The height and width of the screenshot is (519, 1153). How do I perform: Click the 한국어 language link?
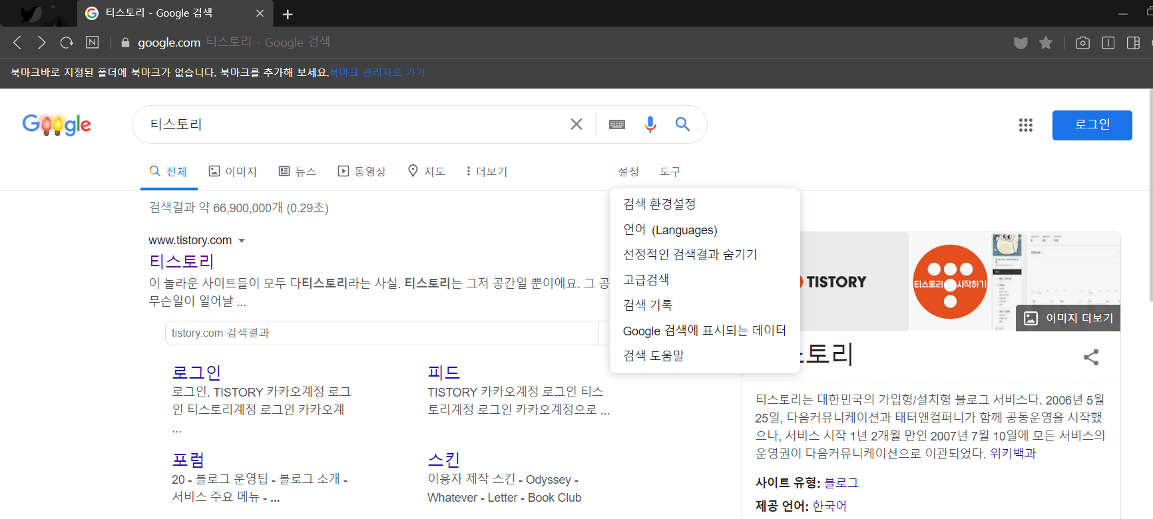[x=829, y=506]
